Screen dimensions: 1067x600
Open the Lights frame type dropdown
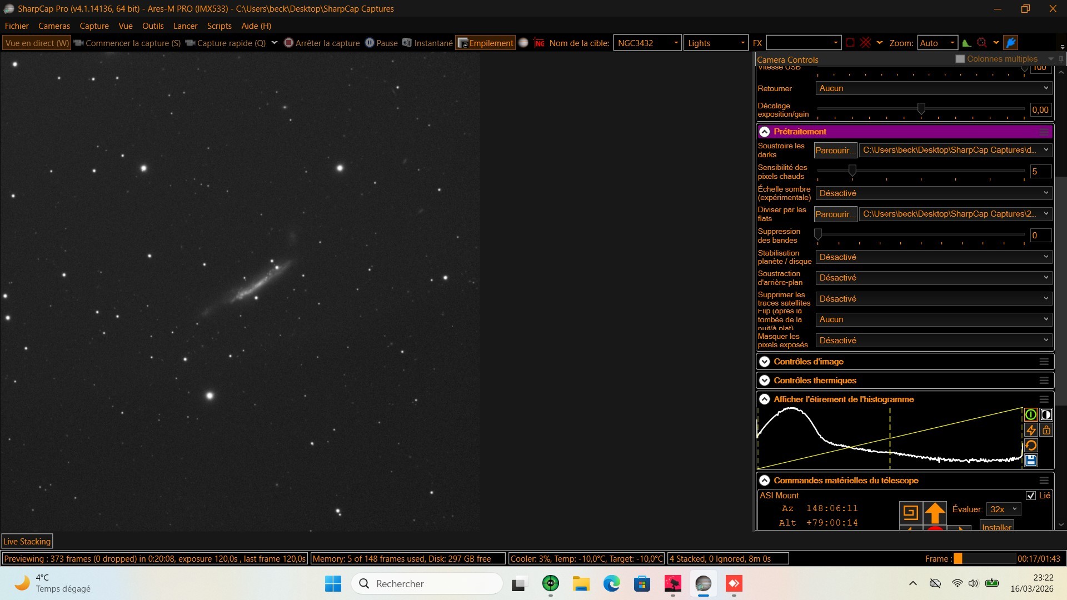pos(716,43)
